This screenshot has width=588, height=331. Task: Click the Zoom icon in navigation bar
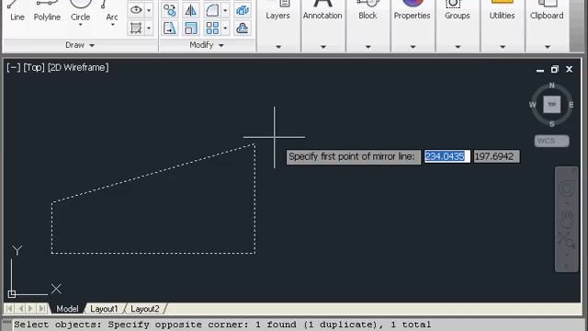tap(566, 240)
